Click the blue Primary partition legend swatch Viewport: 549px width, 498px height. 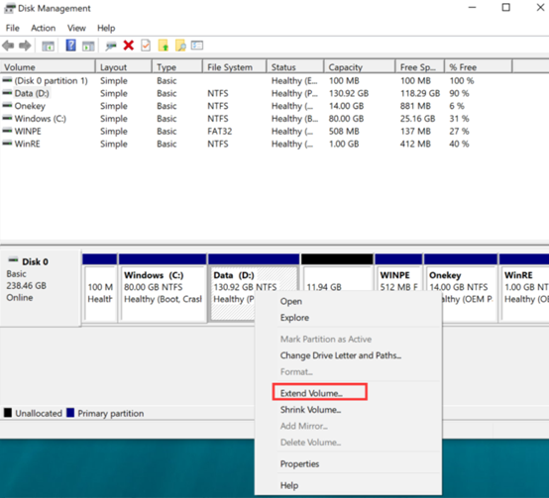(70, 413)
